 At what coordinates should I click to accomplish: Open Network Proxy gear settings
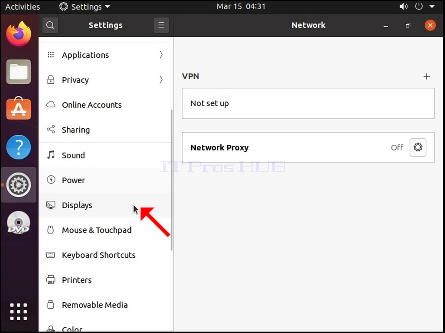tap(418, 147)
